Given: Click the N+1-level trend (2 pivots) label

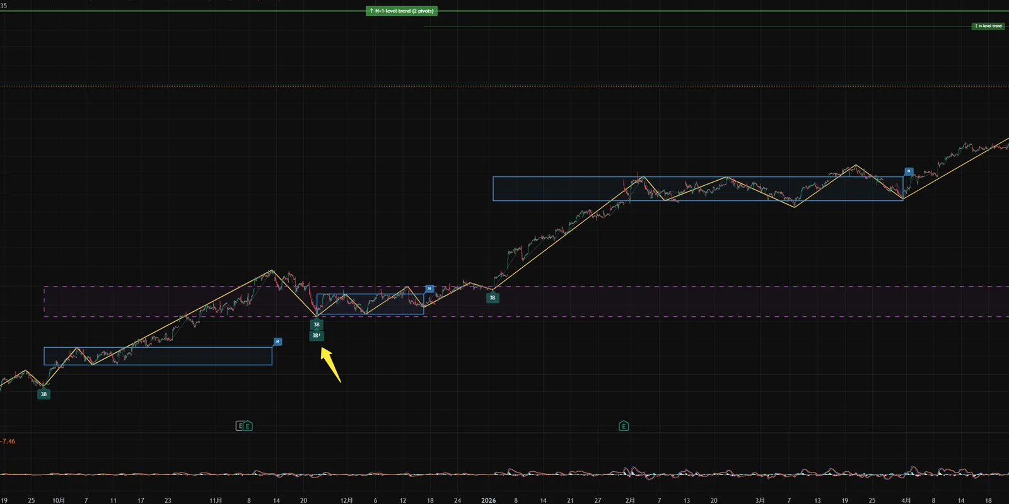Looking at the screenshot, I should coord(402,11).
